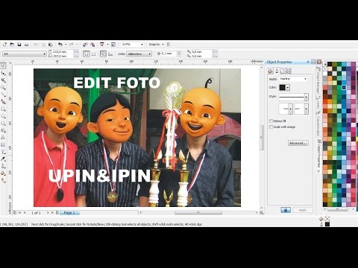The image size is (358, 268).
Task: Enable the Scale with image checkbox
Action: tap(271, 127)
